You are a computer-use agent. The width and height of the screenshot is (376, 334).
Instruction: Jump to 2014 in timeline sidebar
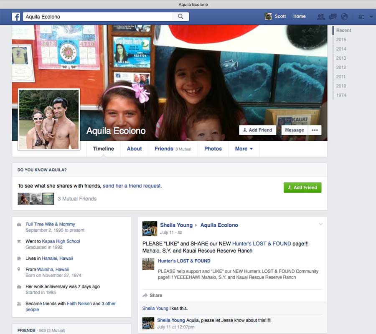[x=341, y=49]
